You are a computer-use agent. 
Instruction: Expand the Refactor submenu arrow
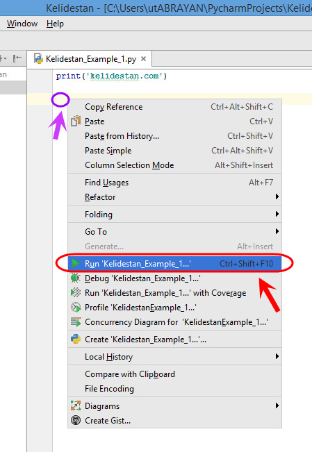(277, 196)
